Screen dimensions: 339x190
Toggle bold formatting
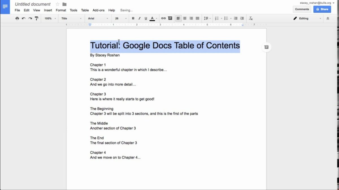pyautogui.click(x=133, y=18)
